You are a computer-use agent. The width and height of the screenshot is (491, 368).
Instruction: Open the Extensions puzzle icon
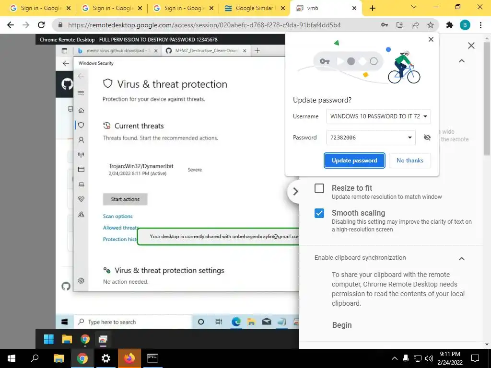450,25
